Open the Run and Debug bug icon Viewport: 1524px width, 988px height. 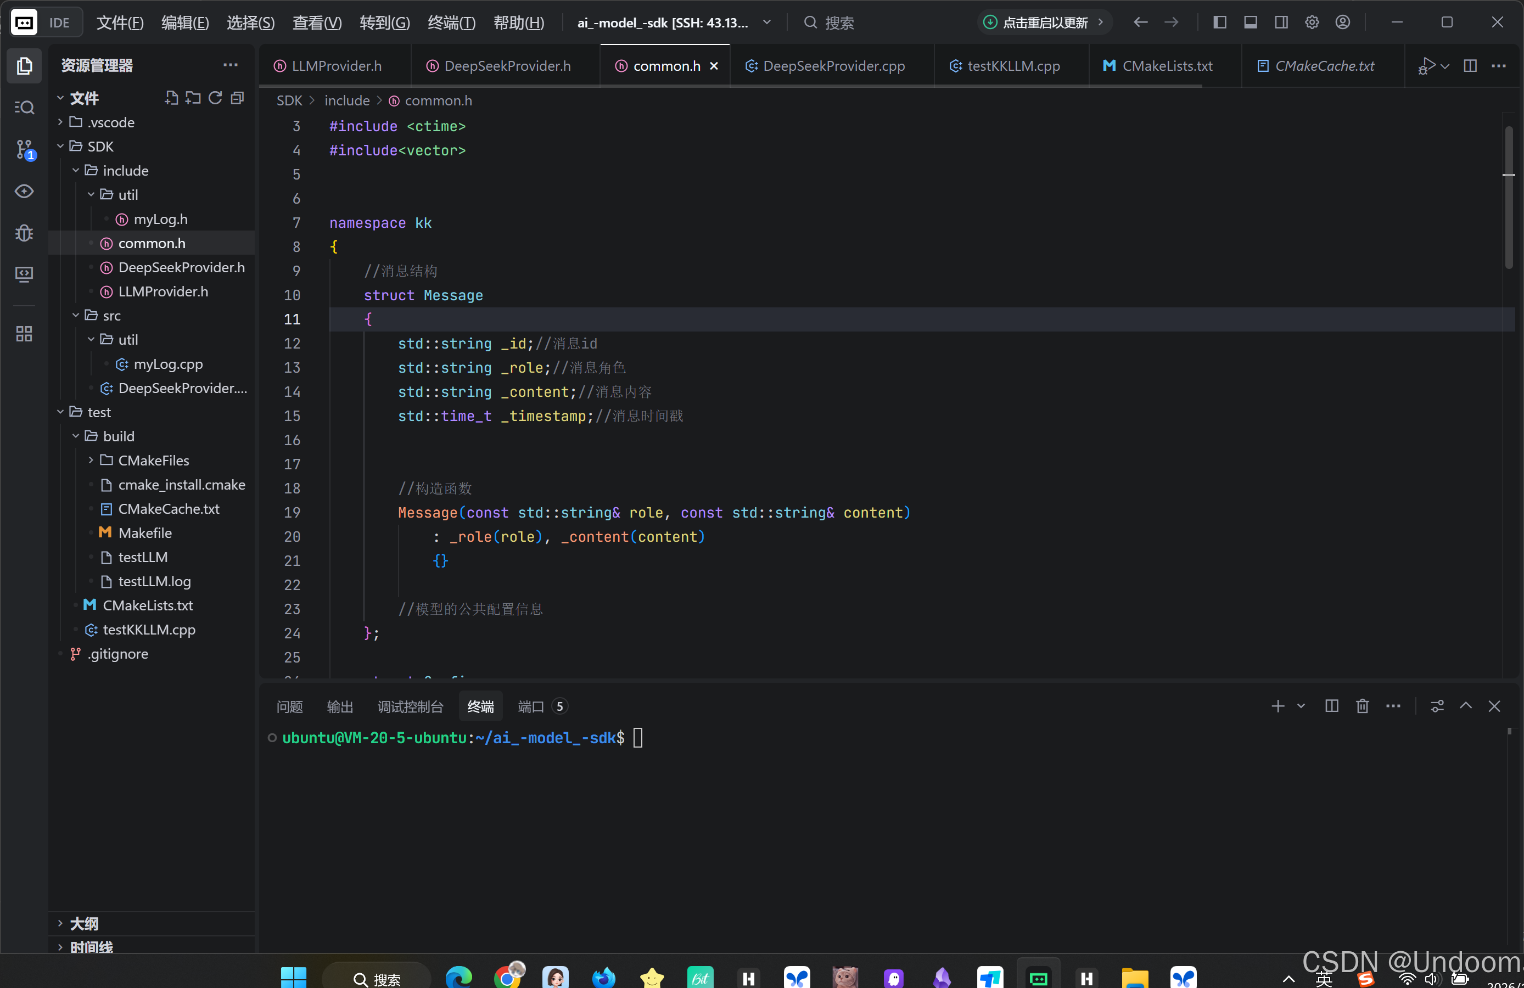(24, 232)
